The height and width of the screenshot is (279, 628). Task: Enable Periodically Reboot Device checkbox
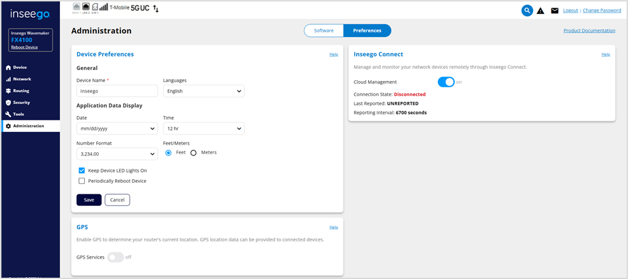(82, 181)
